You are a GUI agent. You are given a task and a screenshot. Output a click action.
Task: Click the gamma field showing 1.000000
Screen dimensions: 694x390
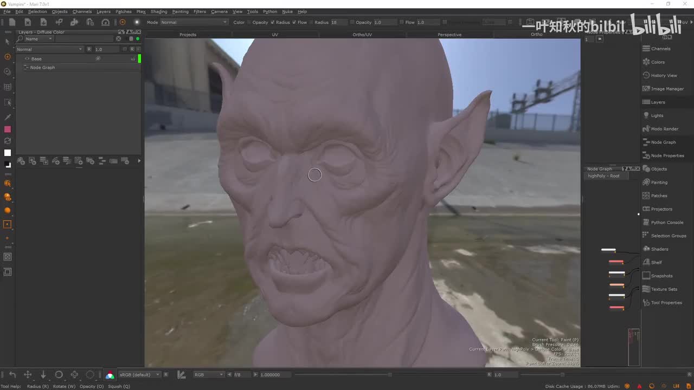pos(275,374)
